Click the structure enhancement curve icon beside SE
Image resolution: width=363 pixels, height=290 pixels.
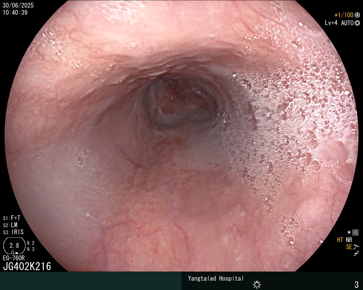click(x=356, y=247)
